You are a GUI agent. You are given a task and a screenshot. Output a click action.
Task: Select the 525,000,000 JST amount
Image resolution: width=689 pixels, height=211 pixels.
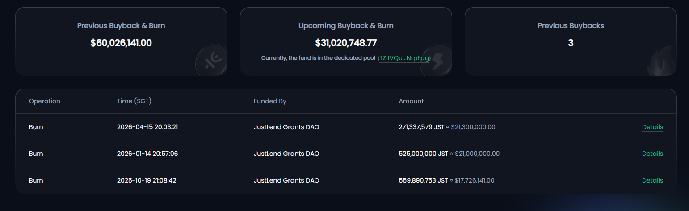pos(423,154)
